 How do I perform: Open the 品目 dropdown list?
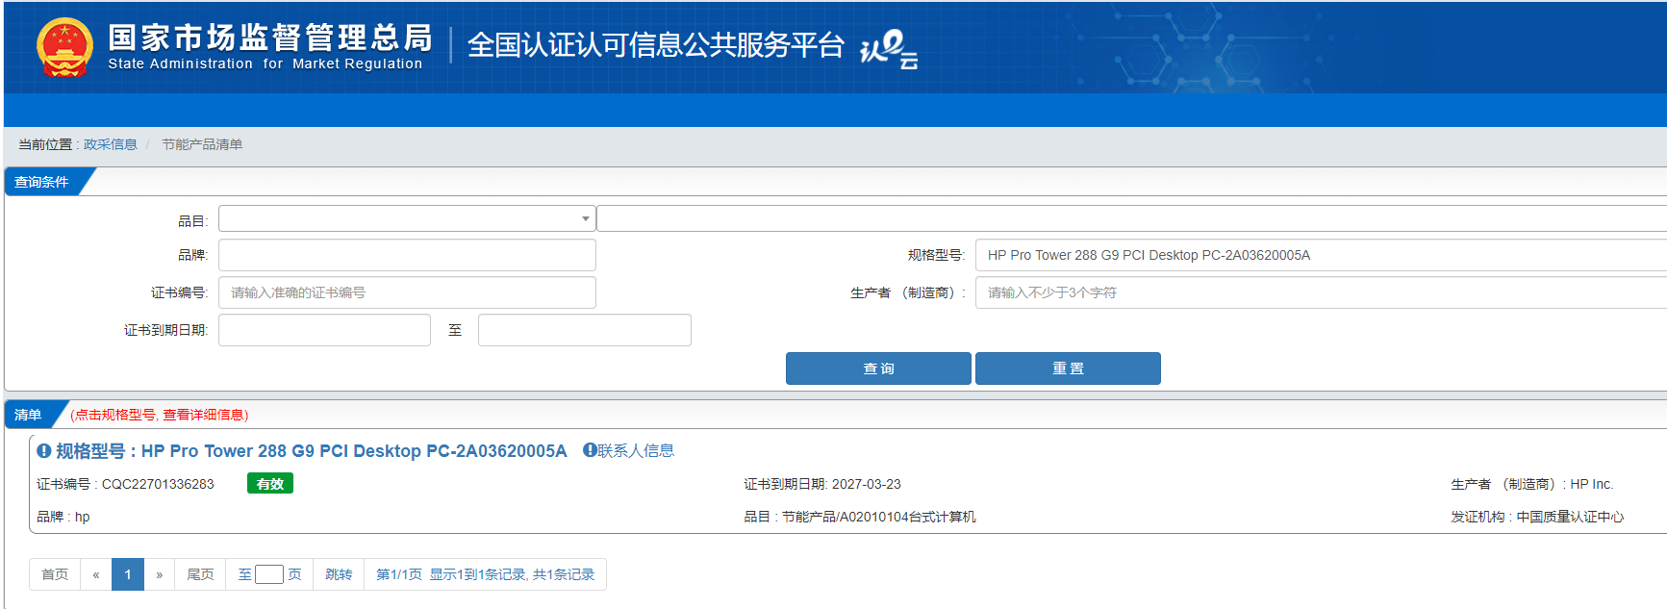click(407, 218)
